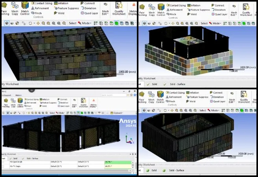Select Quad Layer in bottom-right window
258x177 pixels.
(x=217, y=101)
